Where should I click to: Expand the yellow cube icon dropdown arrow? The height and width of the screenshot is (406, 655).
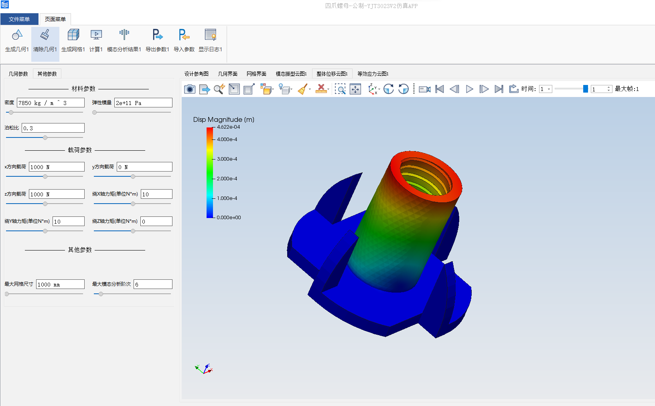(x=273, y=89)
